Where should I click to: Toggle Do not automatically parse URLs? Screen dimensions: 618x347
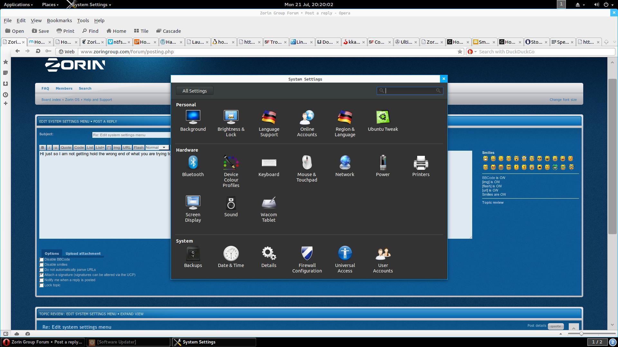point(42,270)
